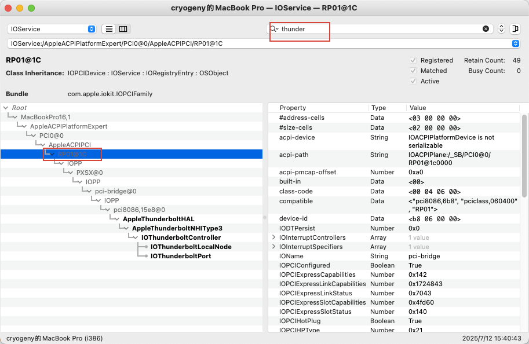Clear the thunder search text
The height and width of the screenshot is (344, 529).
point(486,29)
